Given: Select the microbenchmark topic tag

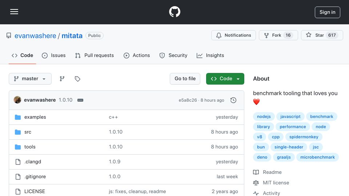Looking at the screenshot, I should pyautogui.click(x=317, y=157).
